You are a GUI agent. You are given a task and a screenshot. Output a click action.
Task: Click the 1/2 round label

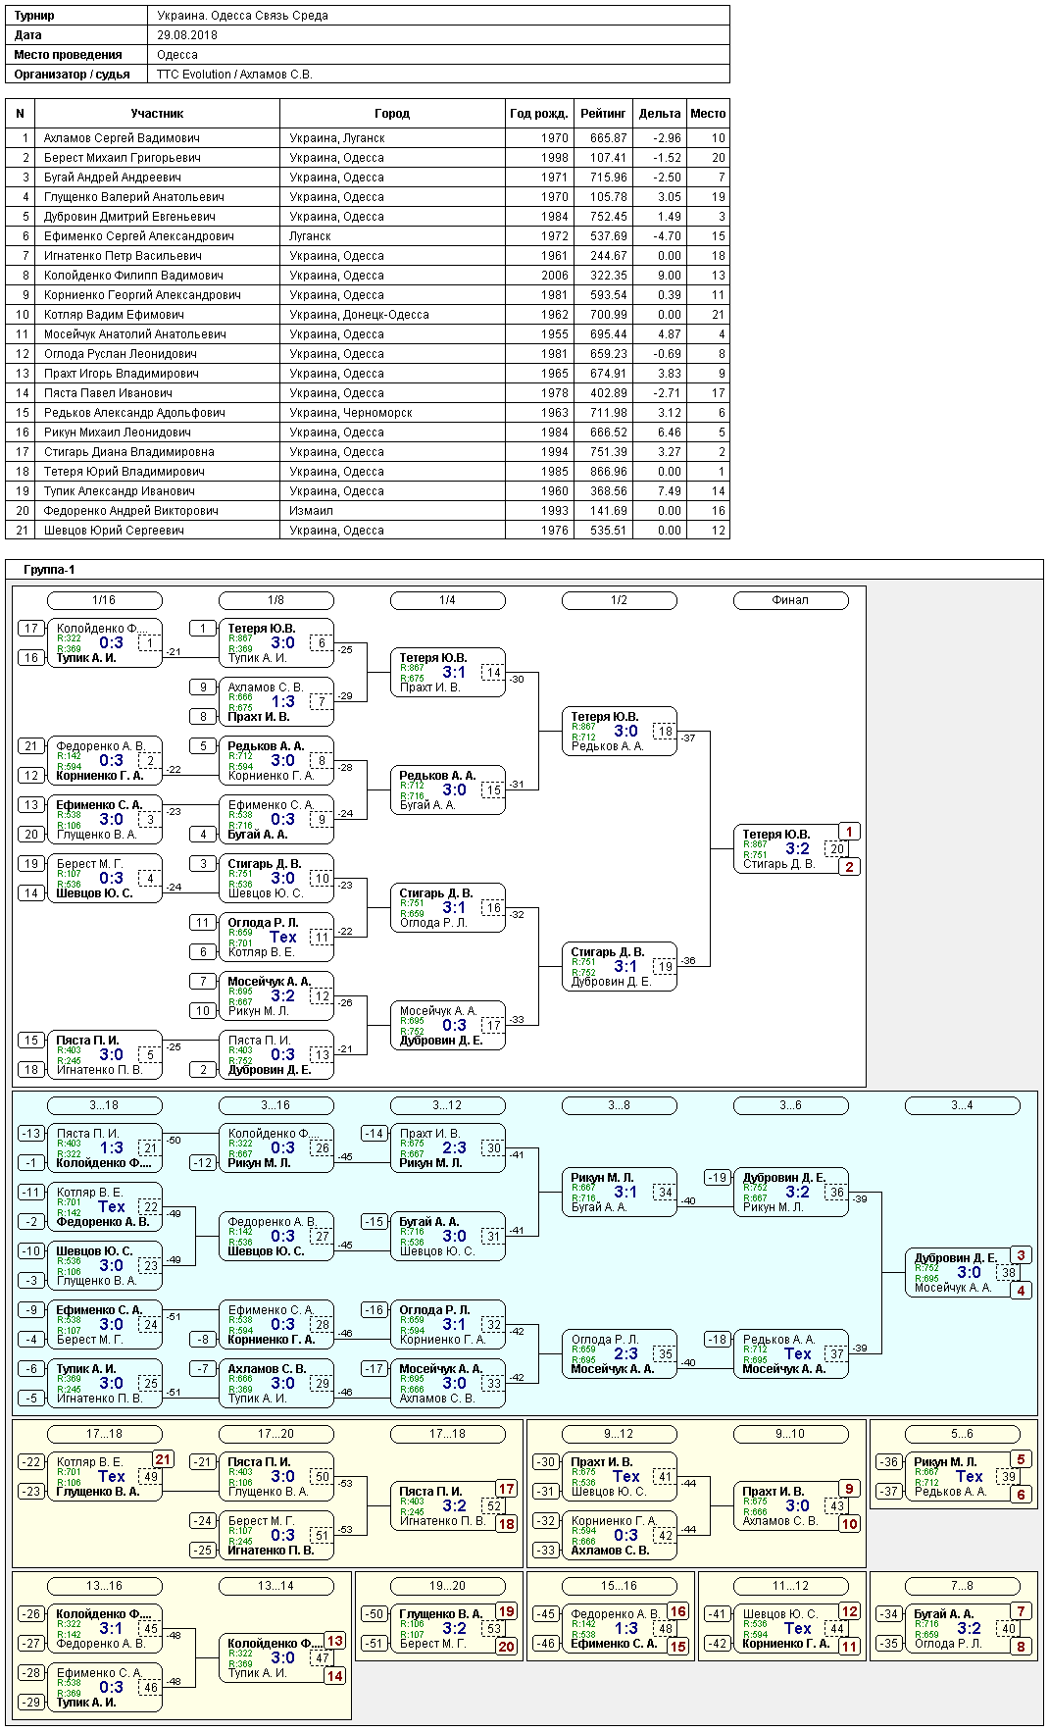(x=619, y=600)
